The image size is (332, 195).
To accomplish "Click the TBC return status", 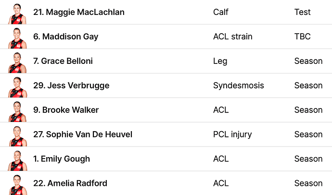I will click(x=302, y=37).
